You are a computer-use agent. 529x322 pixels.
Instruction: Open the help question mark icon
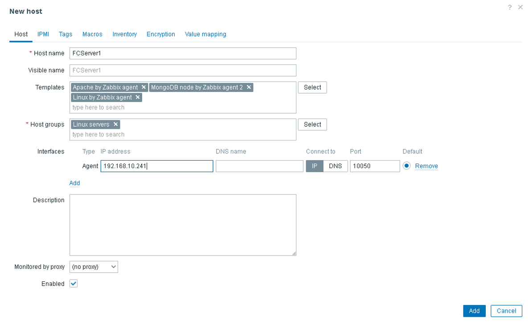510,7
